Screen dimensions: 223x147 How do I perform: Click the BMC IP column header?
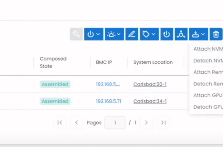tap(104, 62)
